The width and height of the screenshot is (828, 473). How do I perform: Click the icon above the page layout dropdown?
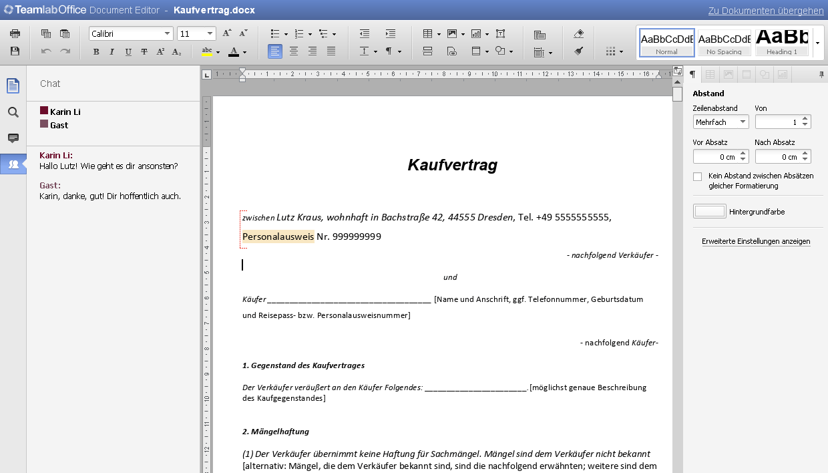[x=540, y=35]
